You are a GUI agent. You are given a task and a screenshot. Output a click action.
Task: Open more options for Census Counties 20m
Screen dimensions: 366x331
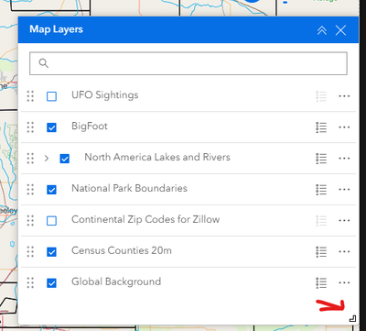click(x=344, y=252)
